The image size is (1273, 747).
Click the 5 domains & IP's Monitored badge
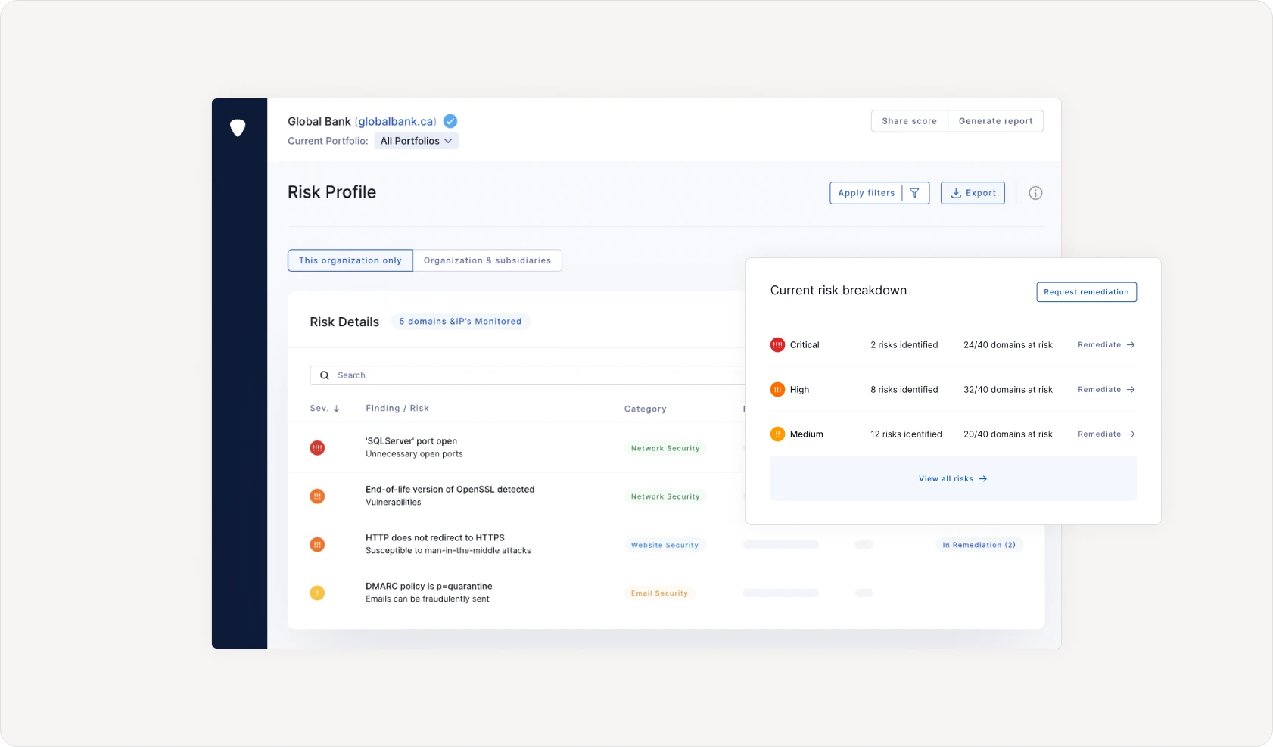pos(460,322)
